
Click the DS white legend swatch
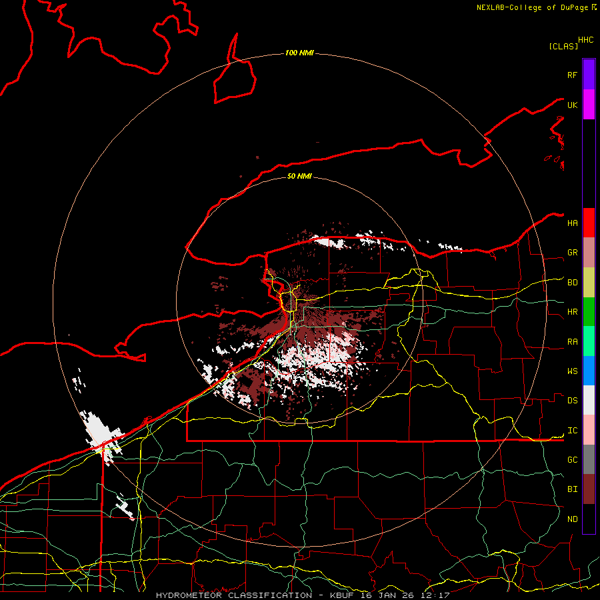(x=589, y=400)
